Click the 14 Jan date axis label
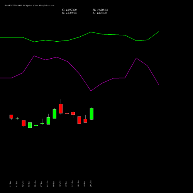This screenshot has width=193, height=193. click(72, 184)
